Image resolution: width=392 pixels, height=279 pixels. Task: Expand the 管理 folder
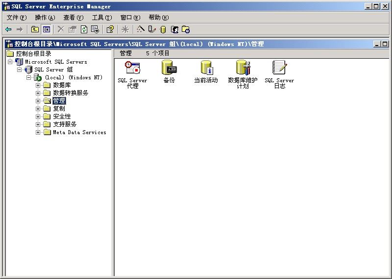click(38, 101)
